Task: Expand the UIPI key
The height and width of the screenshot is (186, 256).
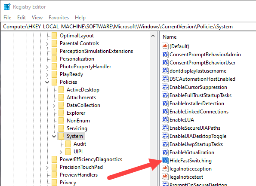Action: [61, 152]
